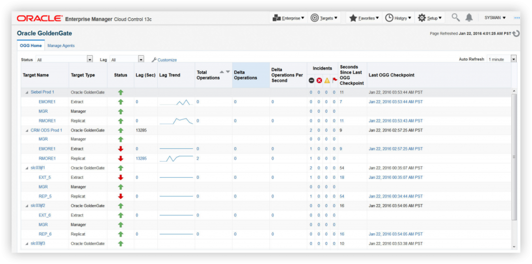
Task: Click the table vertical scrollbar
Action: [x=514, y=156]
